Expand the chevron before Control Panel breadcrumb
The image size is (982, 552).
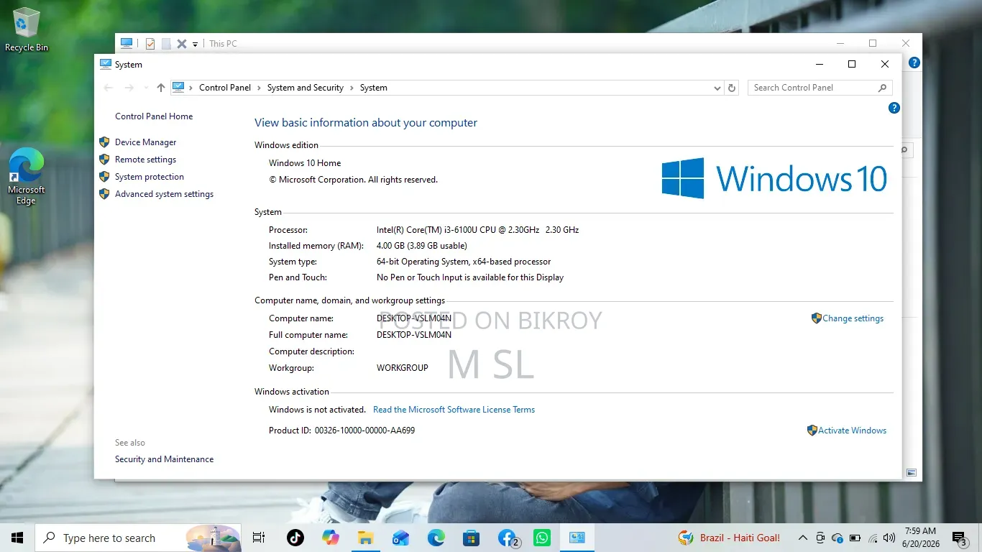(x=191, y=88)
